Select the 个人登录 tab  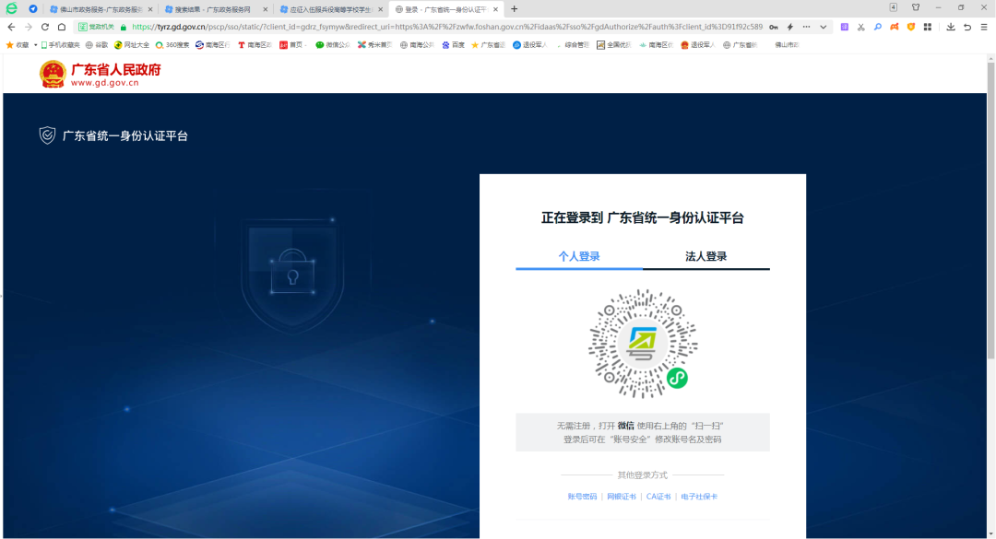click(578, 256)
